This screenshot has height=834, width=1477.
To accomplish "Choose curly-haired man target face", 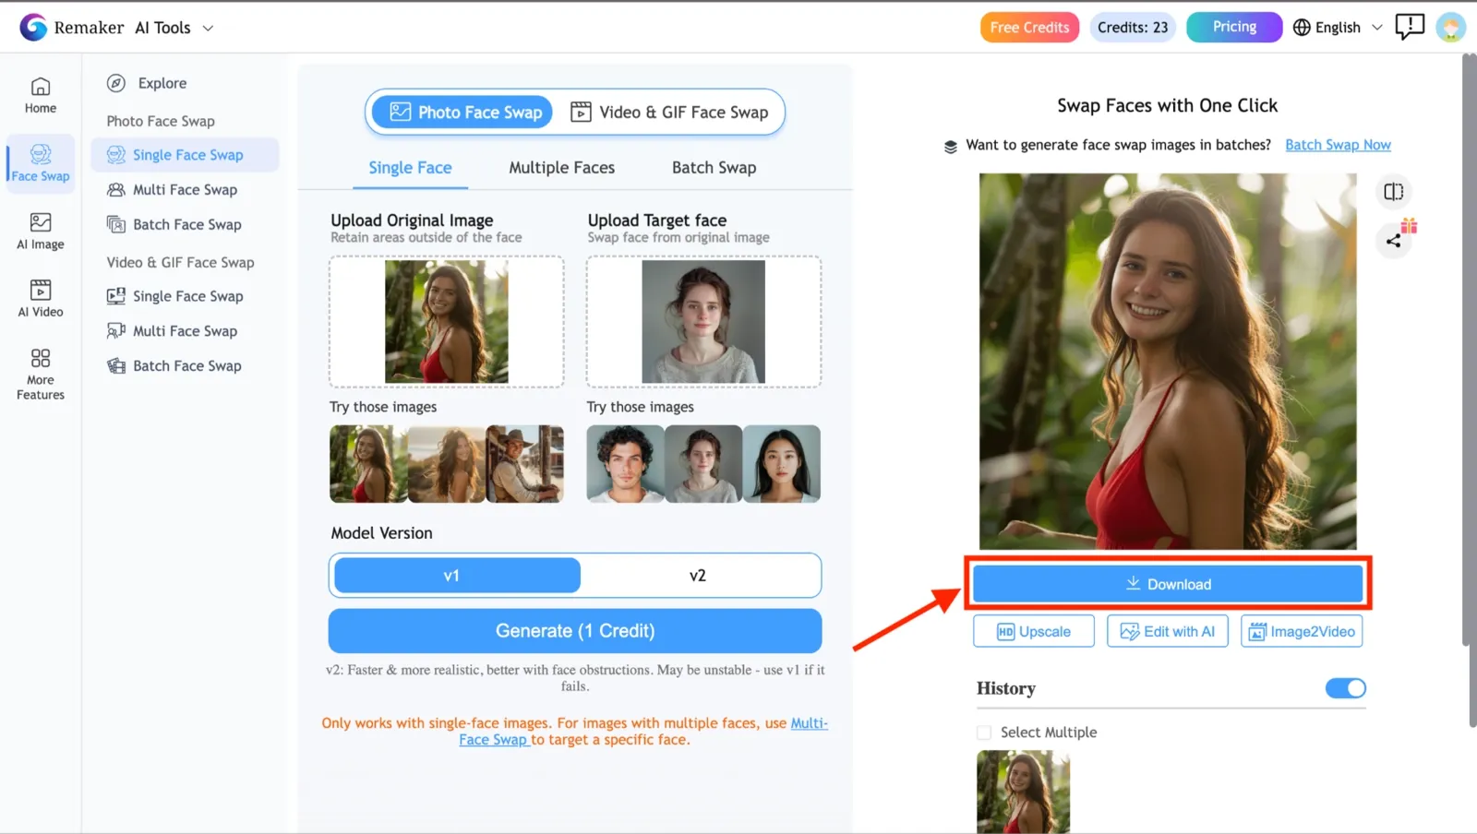I will (625, 464).
